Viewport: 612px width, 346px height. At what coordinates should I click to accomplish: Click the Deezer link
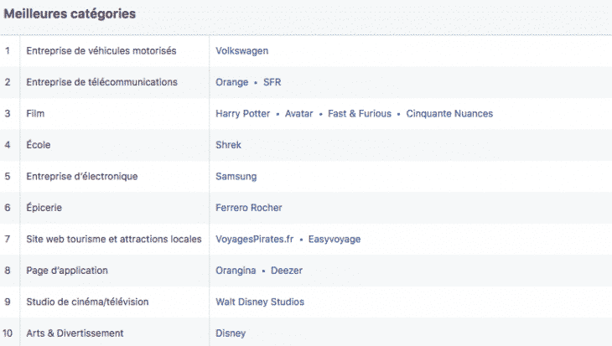click(x=288, y=271)
